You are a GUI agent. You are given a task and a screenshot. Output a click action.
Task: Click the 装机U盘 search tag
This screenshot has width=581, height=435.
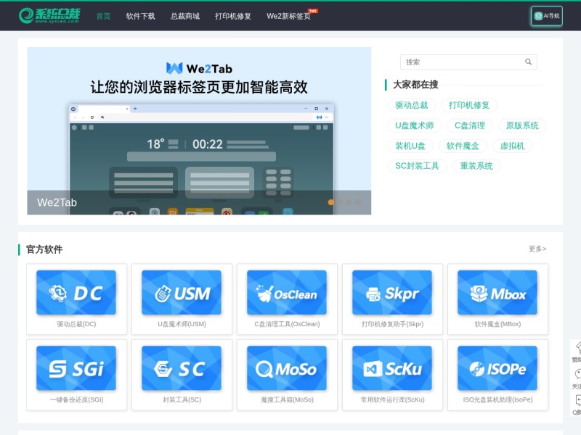pos(410,146)
